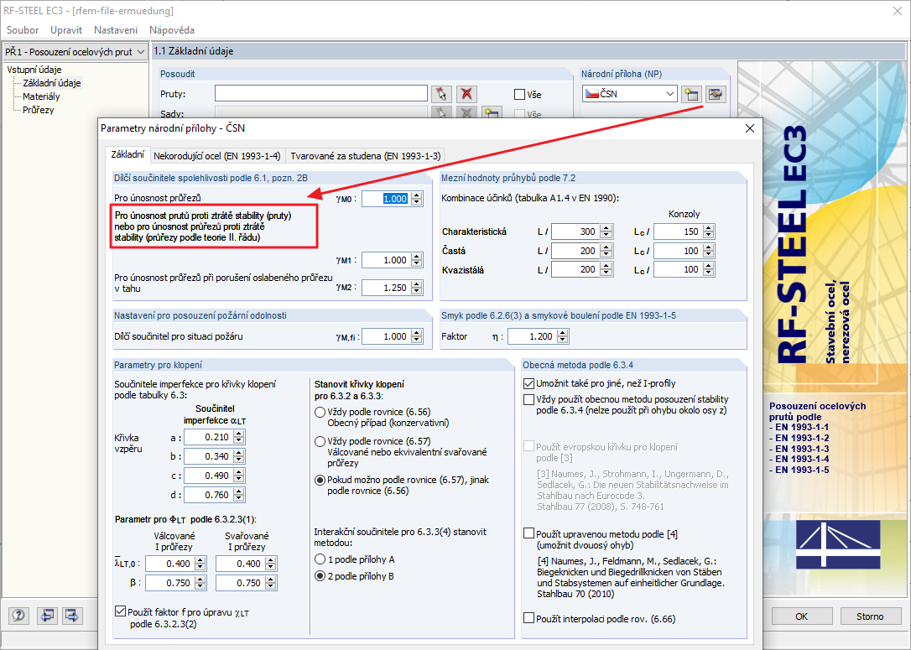
Task: Open the Soubor menu
Action: [x=23, y=30]
